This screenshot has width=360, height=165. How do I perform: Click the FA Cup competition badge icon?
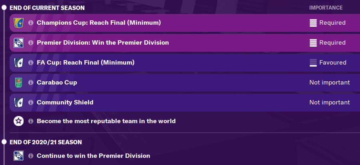pyautogui.click(x=19, y=63)
